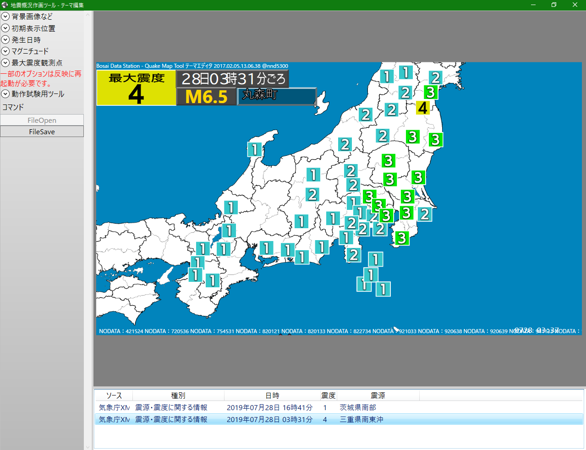This screenshot has width=586, height=450.
Task: Click the 震度 column header
Action: (328, 395)
